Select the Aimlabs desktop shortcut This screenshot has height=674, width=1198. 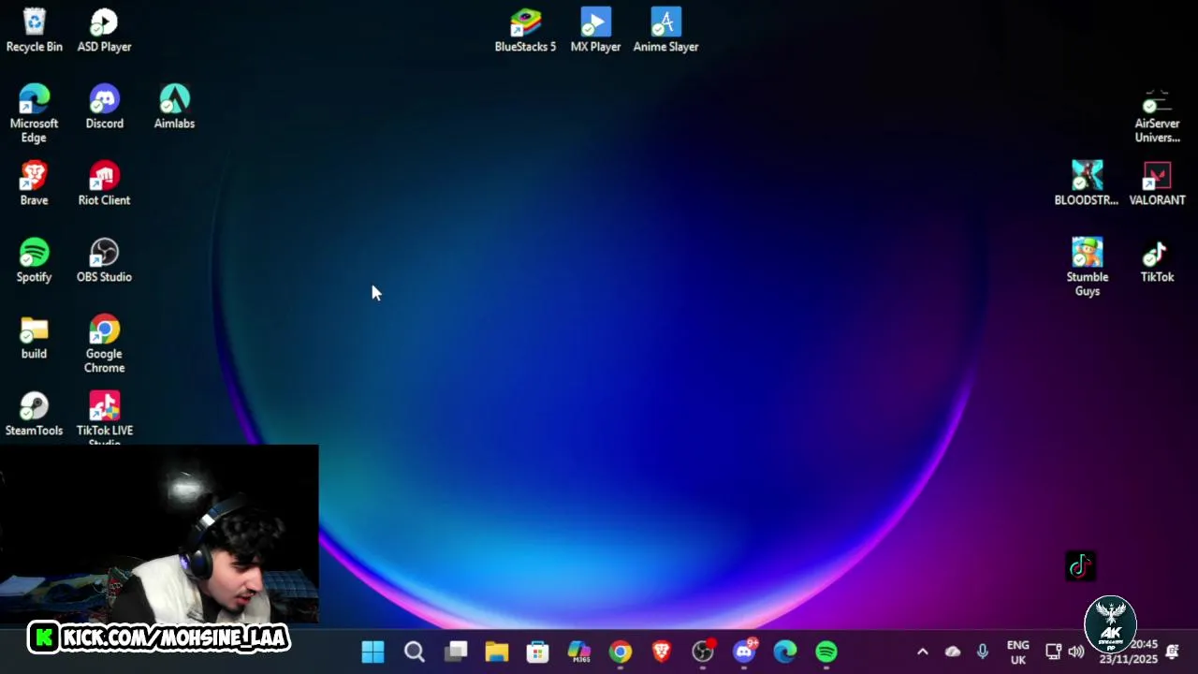[x=174, y=107]
